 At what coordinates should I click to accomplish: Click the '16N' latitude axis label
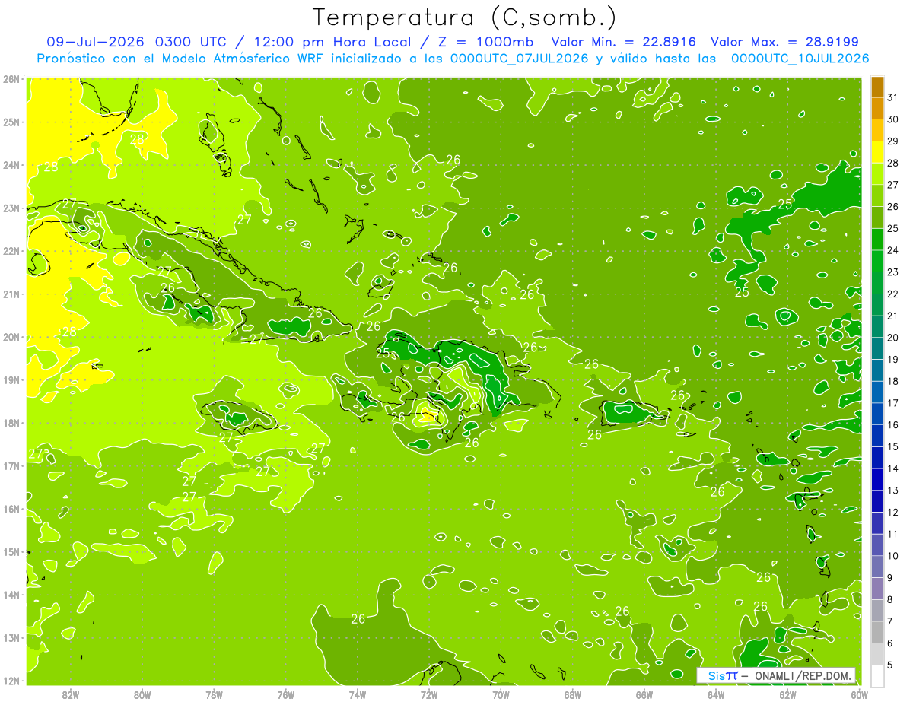[x=11, y=509]
